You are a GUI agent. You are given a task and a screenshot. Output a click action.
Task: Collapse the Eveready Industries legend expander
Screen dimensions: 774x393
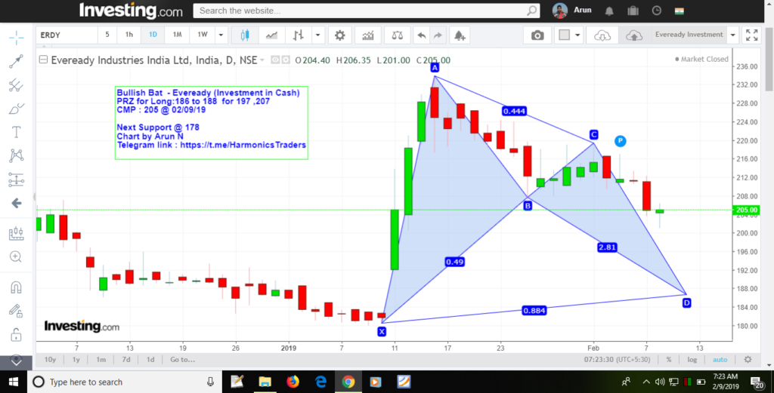(43, 60)
